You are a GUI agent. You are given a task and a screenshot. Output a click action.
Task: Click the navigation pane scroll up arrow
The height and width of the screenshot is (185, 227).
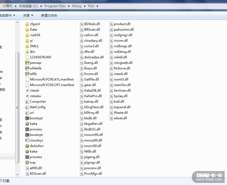[17, 22]
